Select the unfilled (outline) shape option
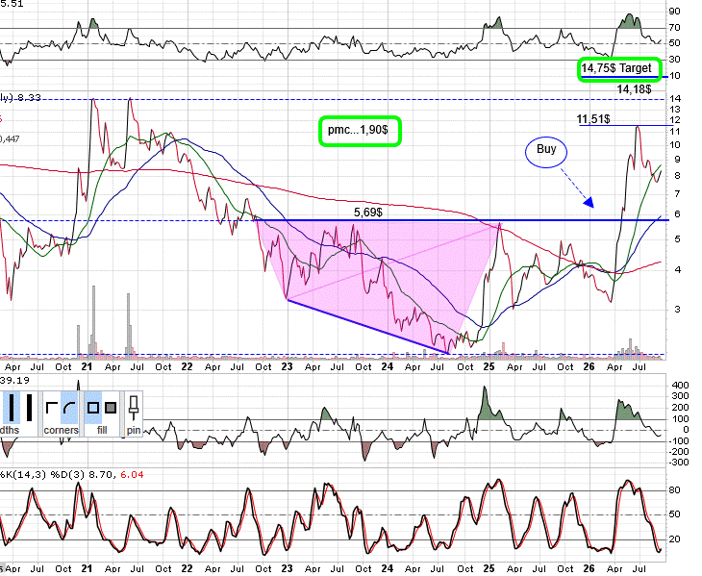 [93, 408]
